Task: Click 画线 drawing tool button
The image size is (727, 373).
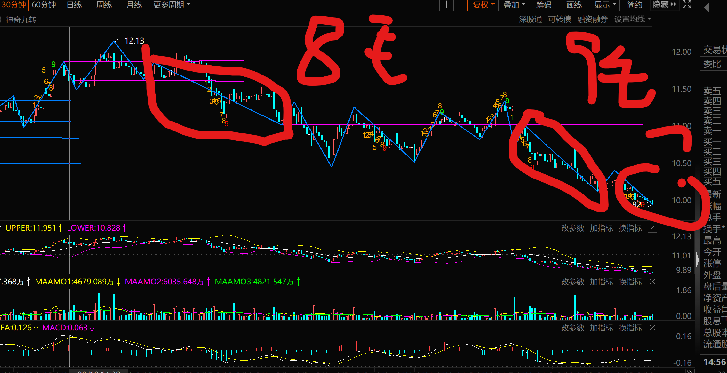Action: pos(574,5)
